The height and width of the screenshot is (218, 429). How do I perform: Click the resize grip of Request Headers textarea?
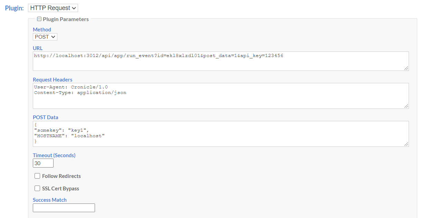coord(406,106)
